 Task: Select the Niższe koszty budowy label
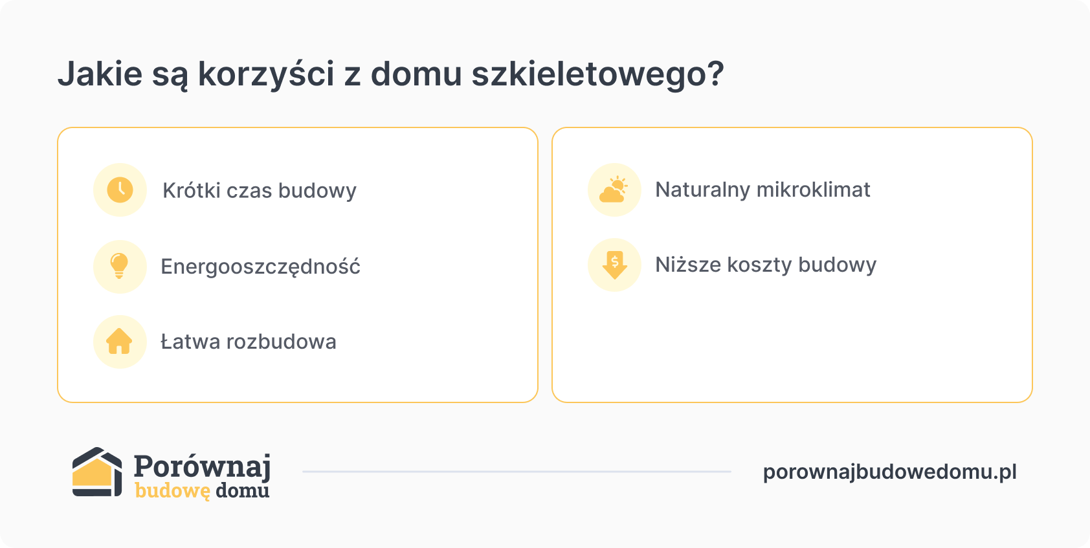coord(766,265)
